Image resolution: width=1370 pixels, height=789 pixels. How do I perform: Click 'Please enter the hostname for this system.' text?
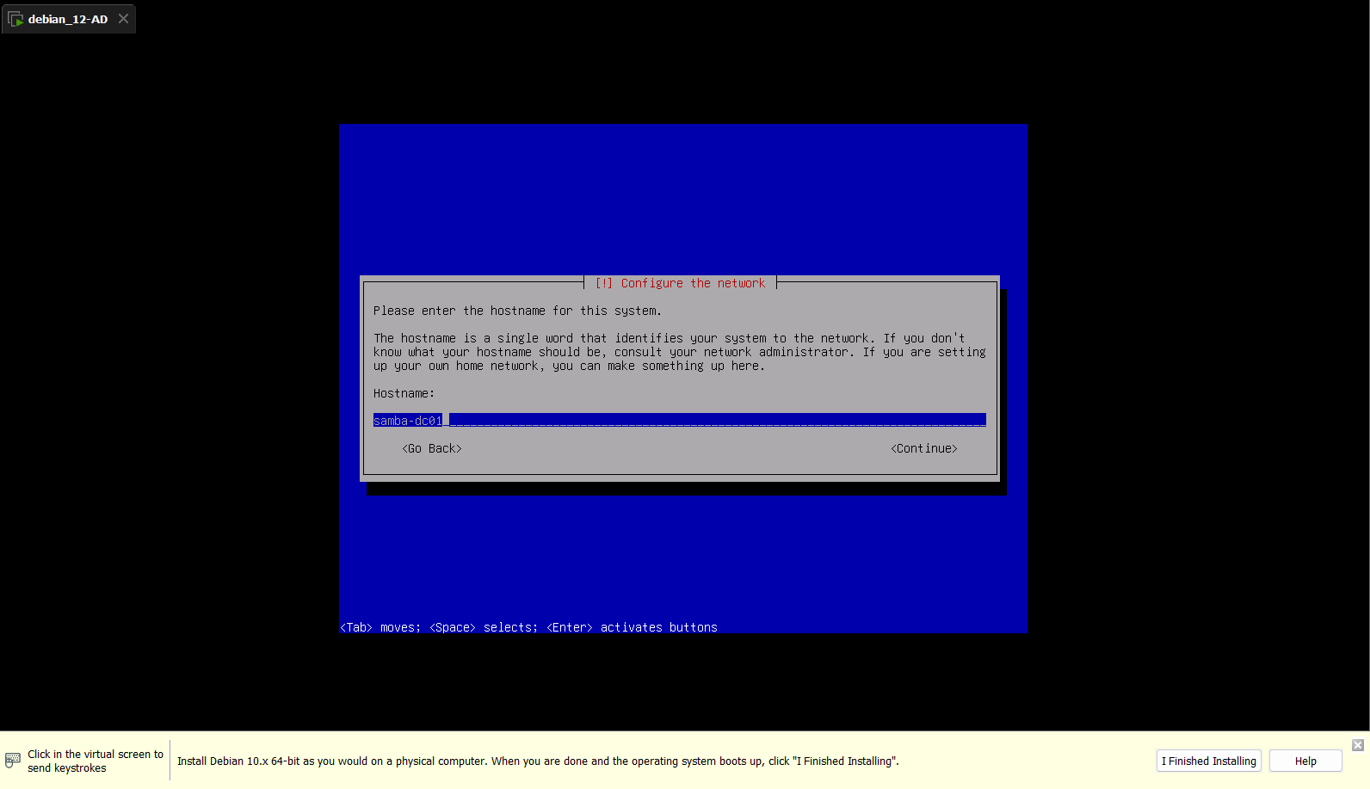click(x=517, y=311)
